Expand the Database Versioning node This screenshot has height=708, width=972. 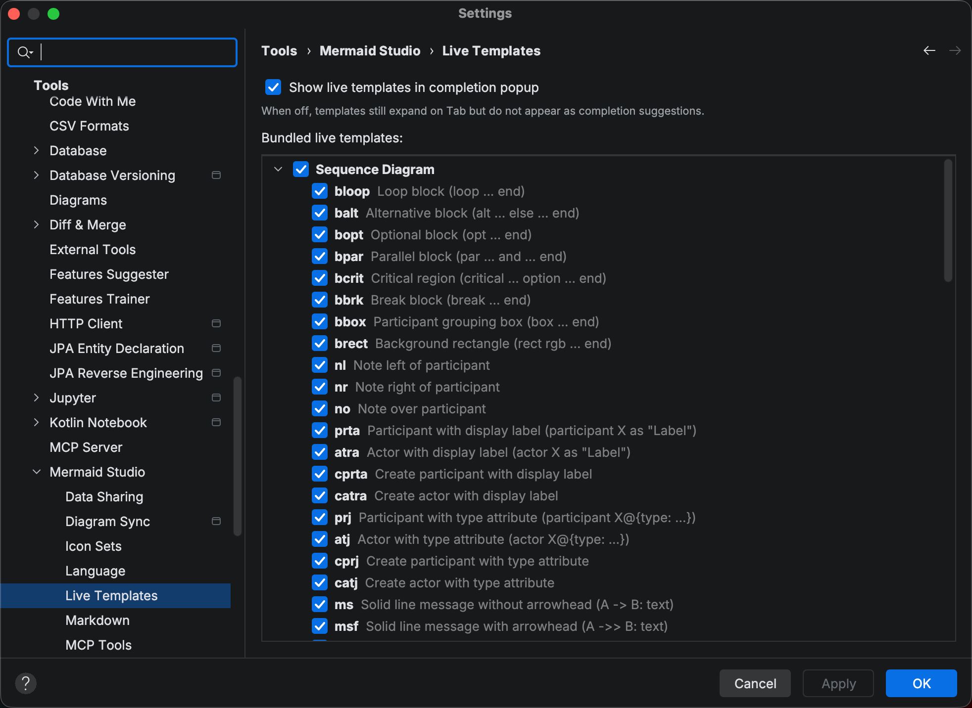[x=36, y=175]
